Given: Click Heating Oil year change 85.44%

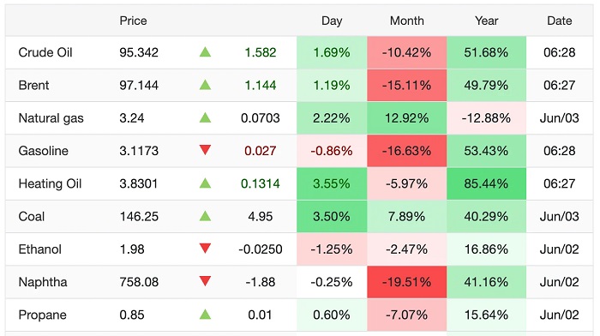Looking at the screenshot, I should [x=486, y=183].
